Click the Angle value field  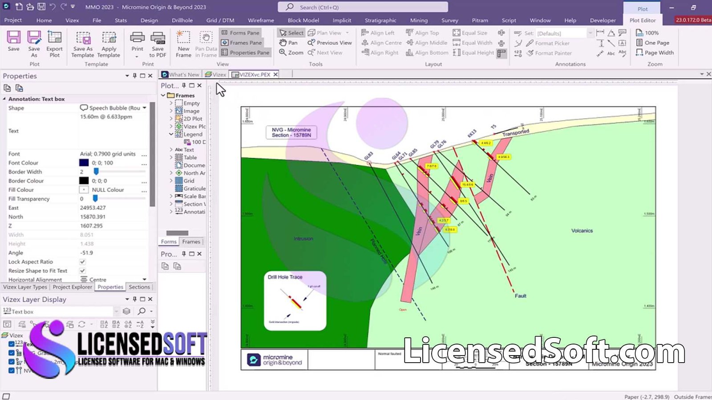[x=113, y=253]
